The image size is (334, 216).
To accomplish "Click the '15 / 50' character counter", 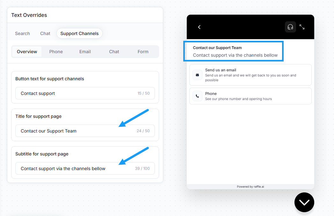I will [x=143, y=93].
